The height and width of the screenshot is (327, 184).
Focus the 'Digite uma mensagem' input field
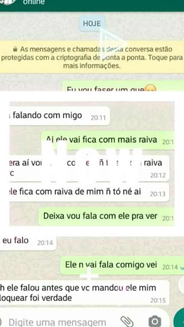58,322
